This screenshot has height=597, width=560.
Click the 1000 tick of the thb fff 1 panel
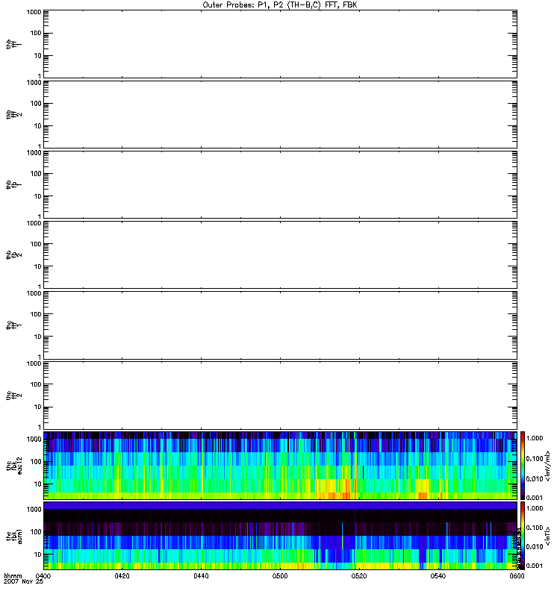pos(34,12)
